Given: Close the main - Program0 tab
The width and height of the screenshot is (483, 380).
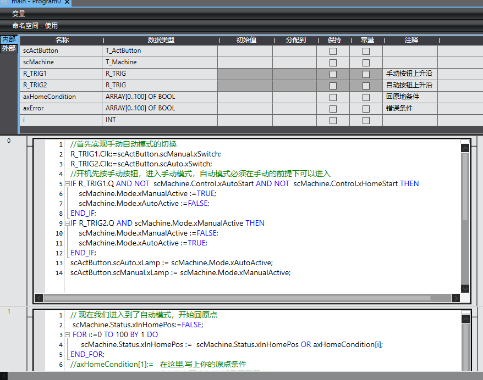Looking at the screenshot, I should click(x=67, y=3).
